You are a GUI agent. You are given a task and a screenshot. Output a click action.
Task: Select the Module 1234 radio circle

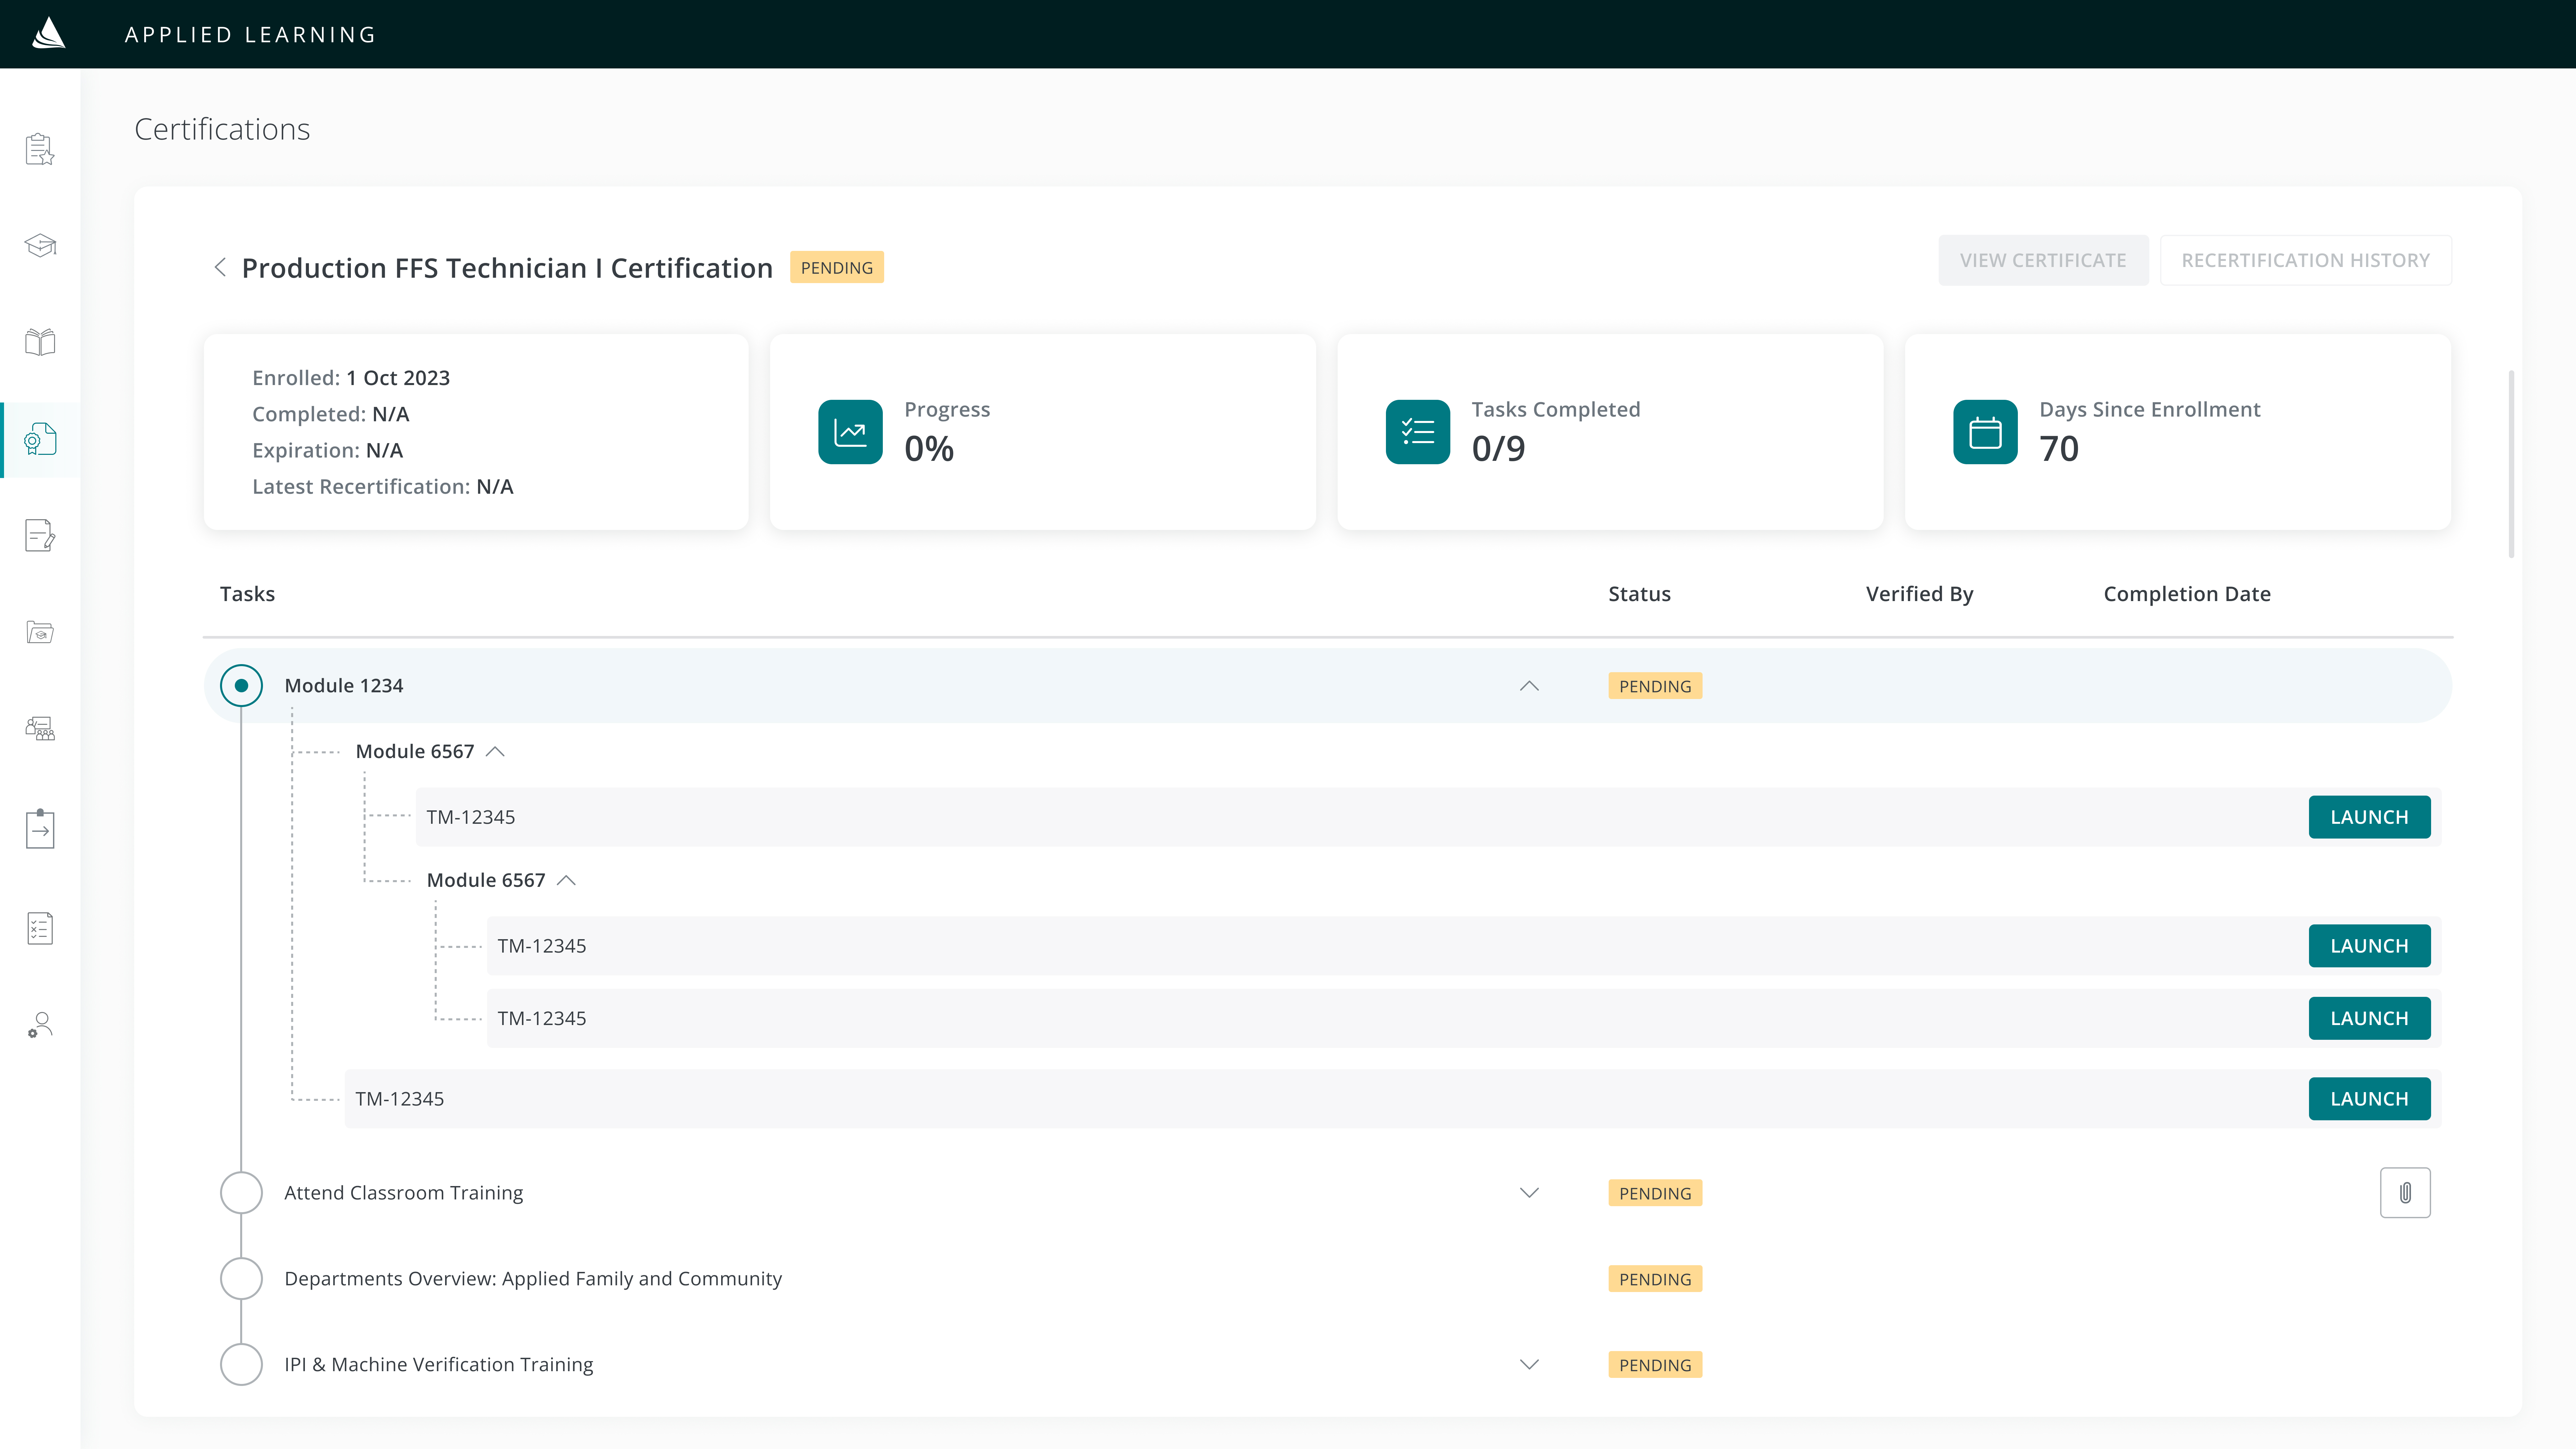point(241,685)
